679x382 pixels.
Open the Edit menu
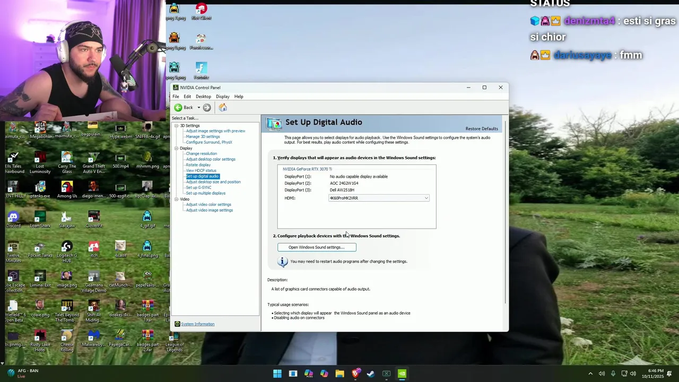click(x=187, y=97)
